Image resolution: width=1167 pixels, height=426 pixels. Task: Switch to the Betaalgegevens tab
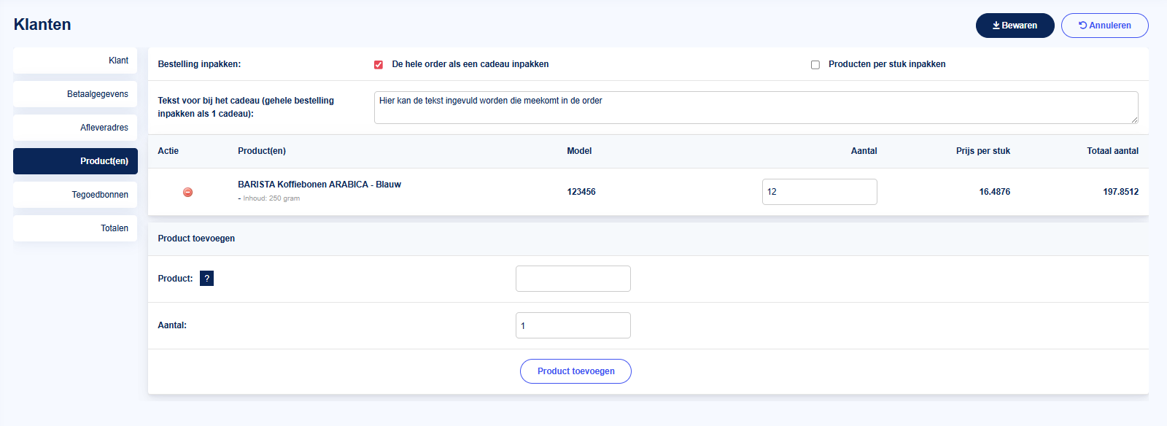pos(75,94)
